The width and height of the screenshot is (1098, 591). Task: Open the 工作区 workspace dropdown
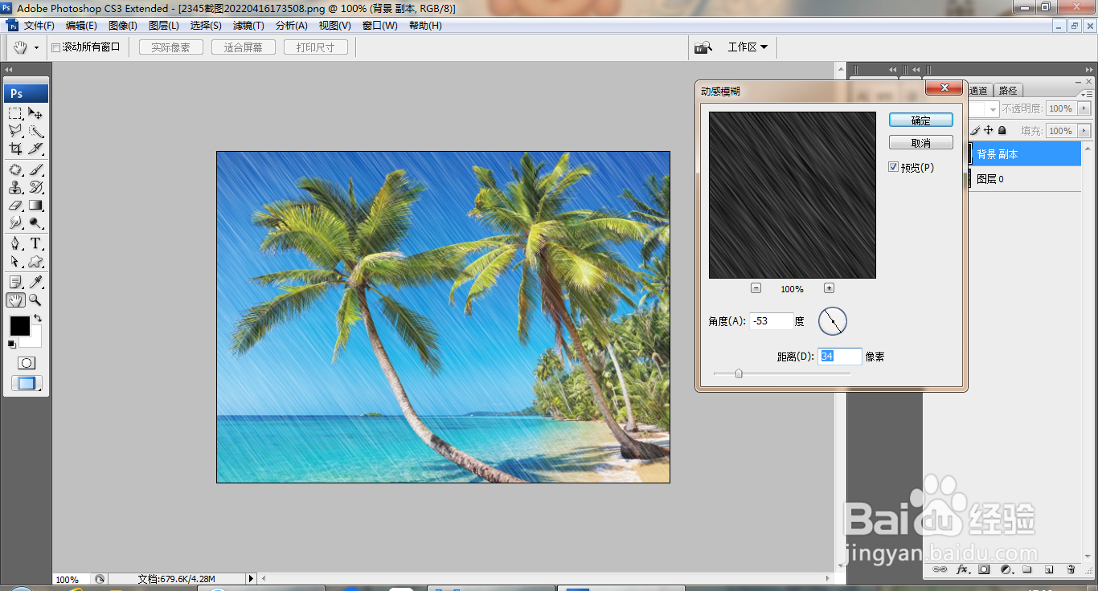pos(748,47)
